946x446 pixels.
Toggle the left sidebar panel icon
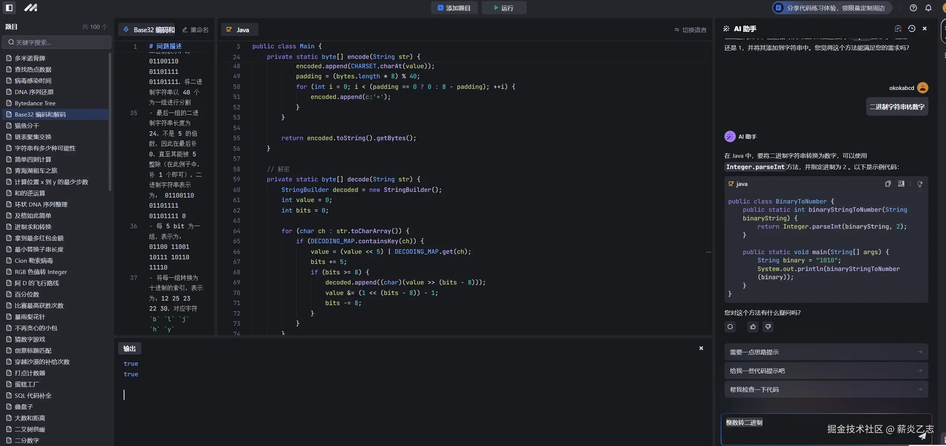[9, 7]
